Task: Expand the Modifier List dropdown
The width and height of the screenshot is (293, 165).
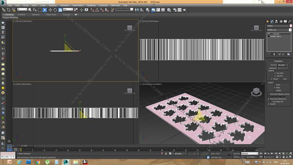Action: click(290, 30)
